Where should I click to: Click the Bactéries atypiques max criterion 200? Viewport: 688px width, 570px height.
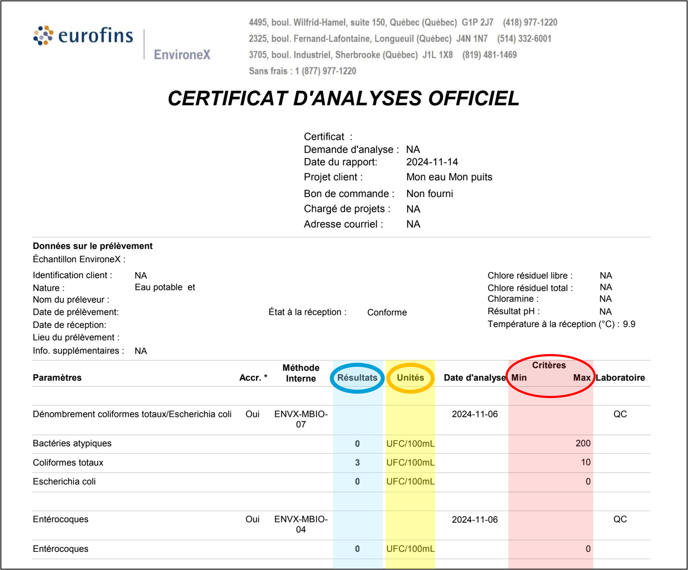coord(583,443)
